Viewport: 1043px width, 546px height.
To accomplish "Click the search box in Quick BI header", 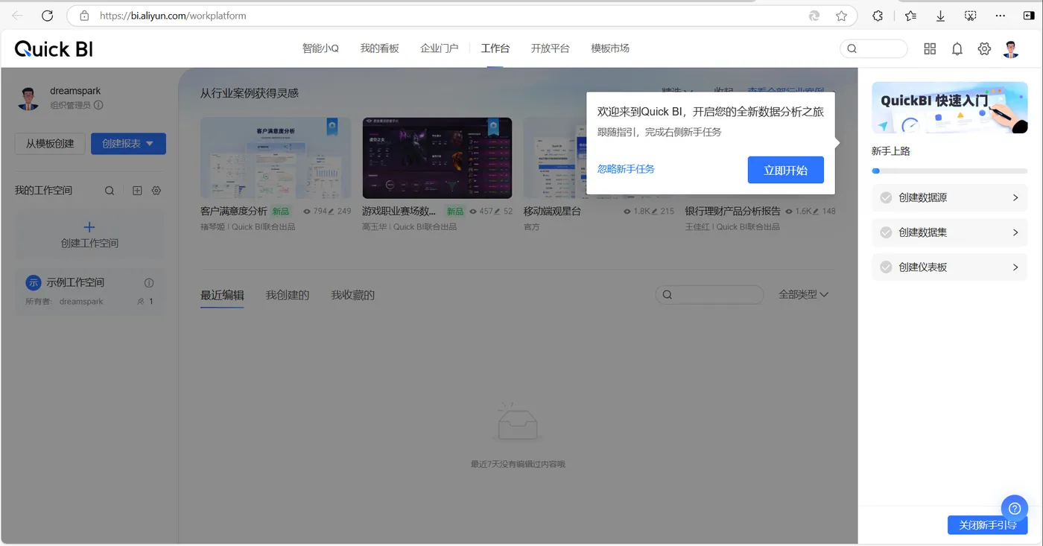I will (x=874, y=48).
